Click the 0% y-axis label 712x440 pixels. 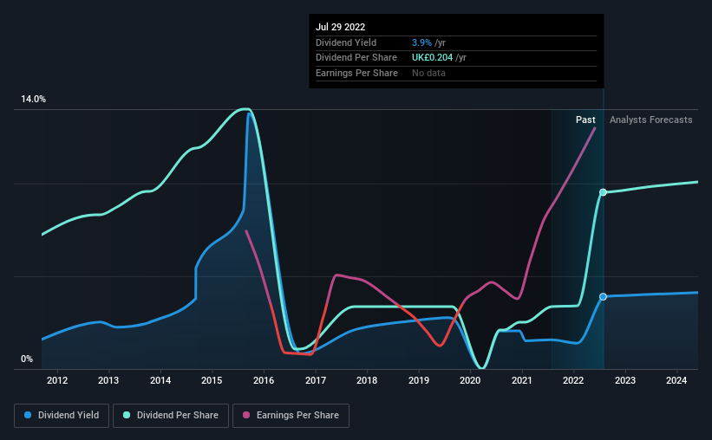pyautogui.click(x=27, y=359)
